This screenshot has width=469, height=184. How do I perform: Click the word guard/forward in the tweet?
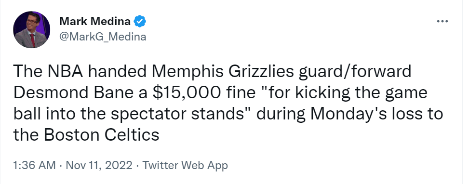pos(351,73)
